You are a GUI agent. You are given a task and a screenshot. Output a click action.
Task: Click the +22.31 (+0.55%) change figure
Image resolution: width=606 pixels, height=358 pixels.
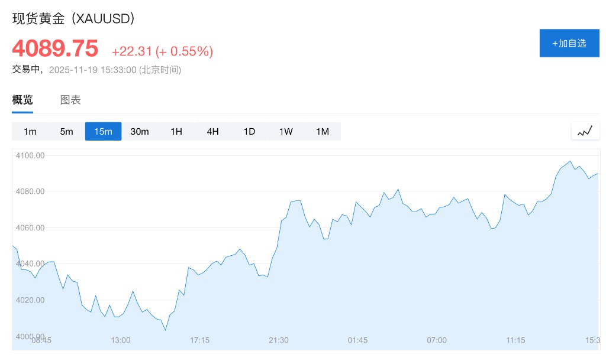tap(162, 51)
